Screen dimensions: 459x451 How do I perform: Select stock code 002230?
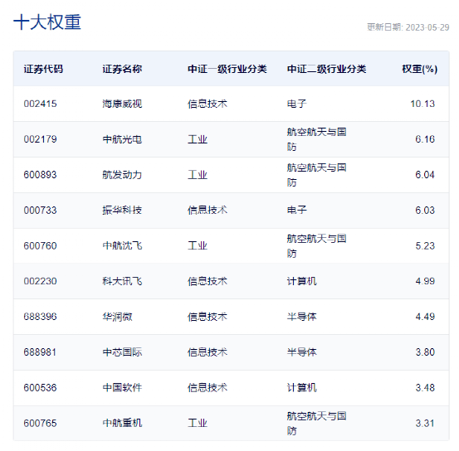(40, 281)
